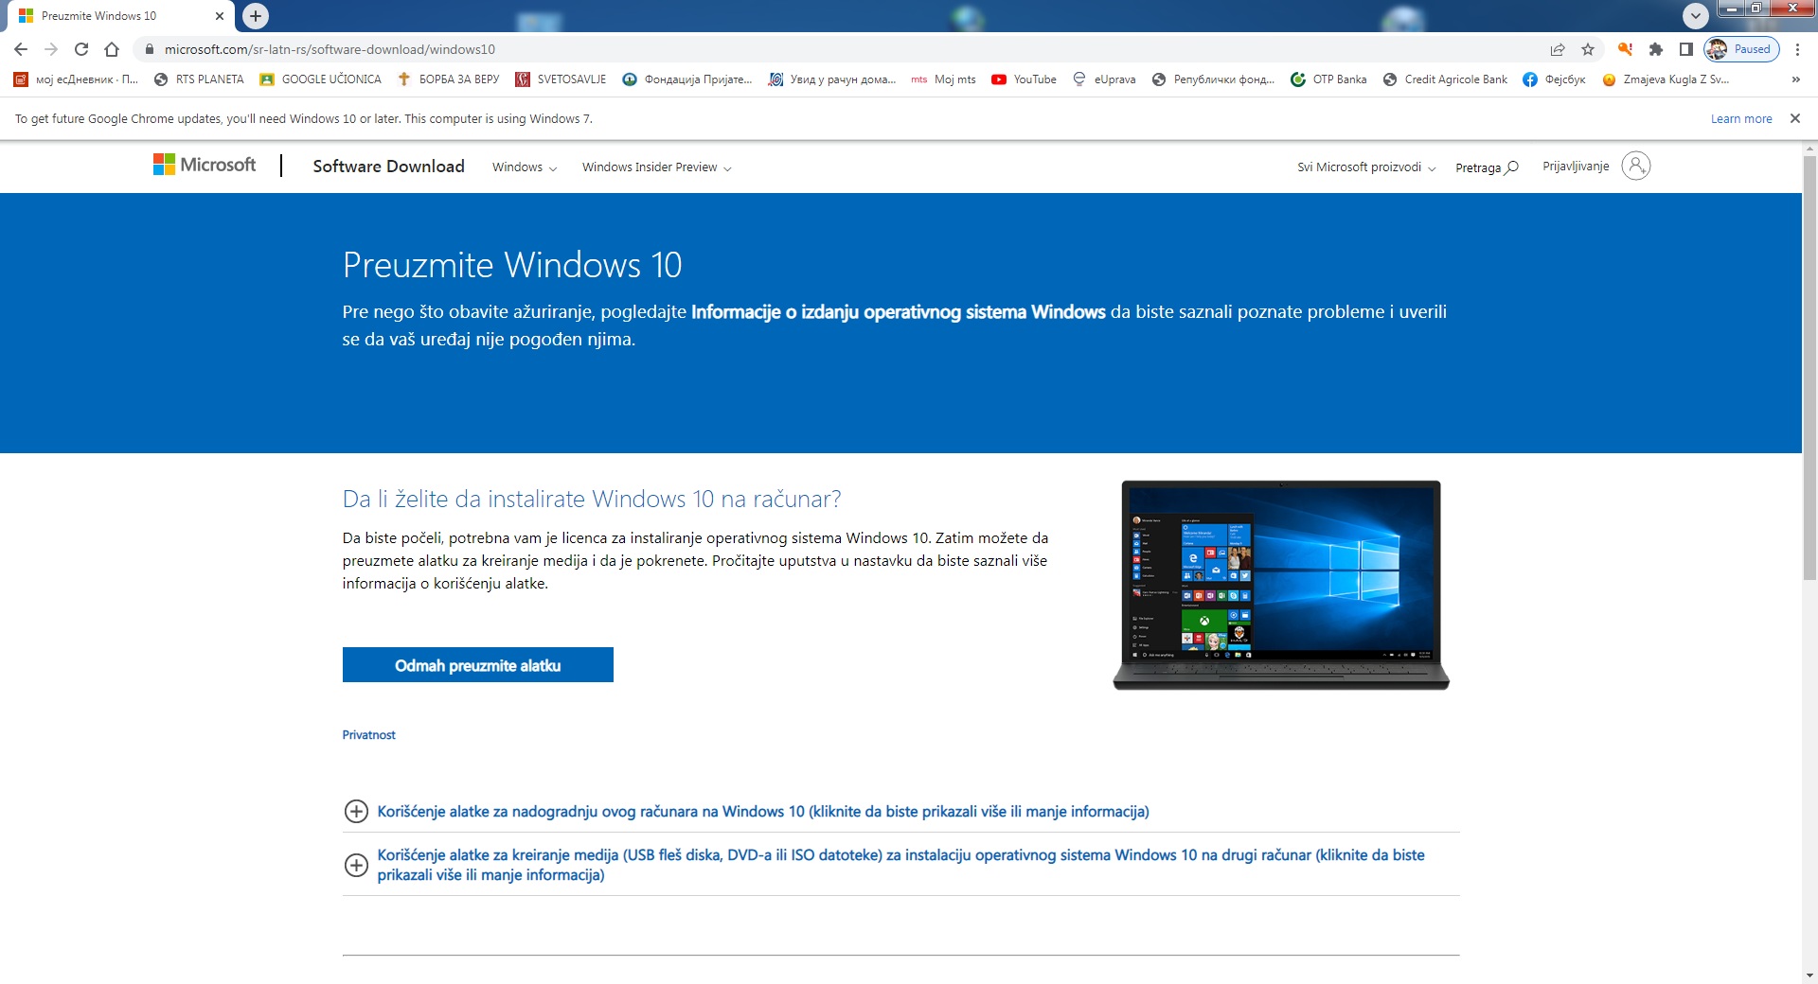Toggle the browser side panel

click(x=1685, y=49)
